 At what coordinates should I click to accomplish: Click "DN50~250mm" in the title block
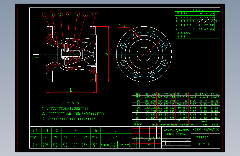pos(176,134)
